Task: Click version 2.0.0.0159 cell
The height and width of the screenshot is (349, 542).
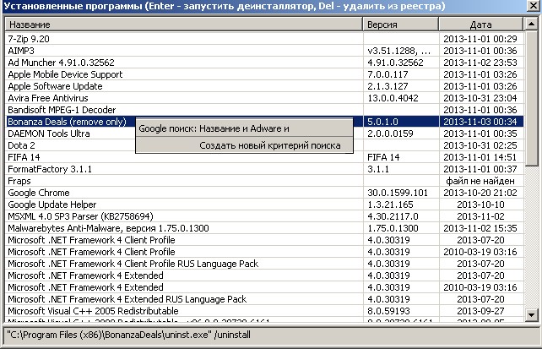Action: point(401,134)
